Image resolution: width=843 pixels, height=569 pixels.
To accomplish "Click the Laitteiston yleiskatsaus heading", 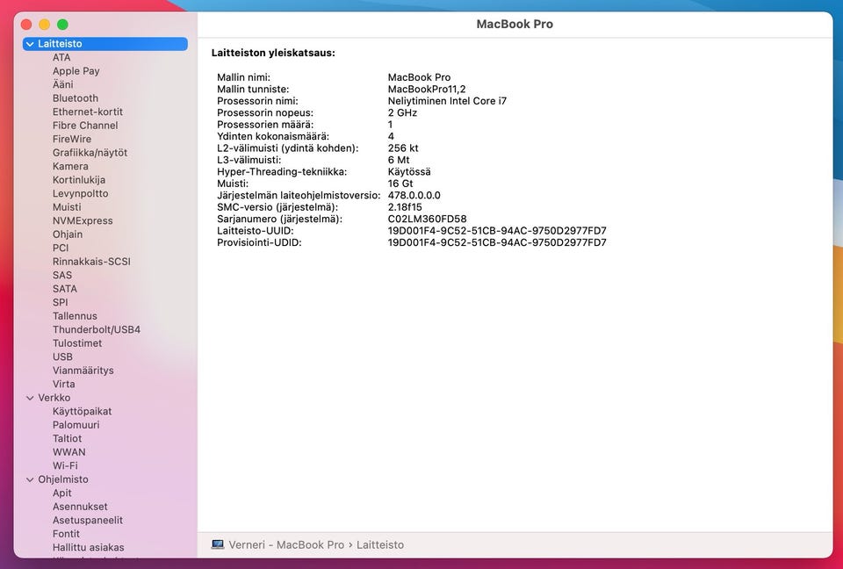I will [x=273, y=54].
